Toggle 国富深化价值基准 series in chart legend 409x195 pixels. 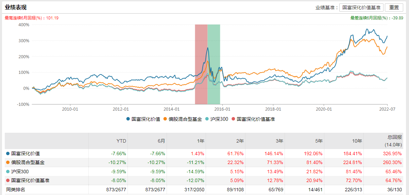(253, 119)
